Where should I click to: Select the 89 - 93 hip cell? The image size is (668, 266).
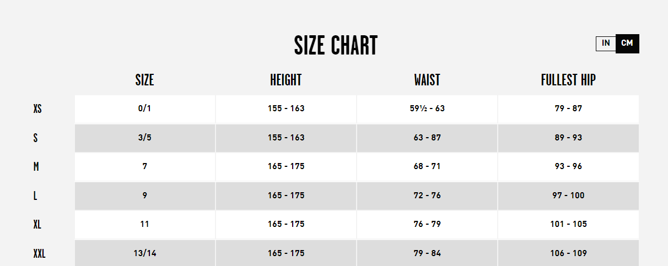coord(568,138)
